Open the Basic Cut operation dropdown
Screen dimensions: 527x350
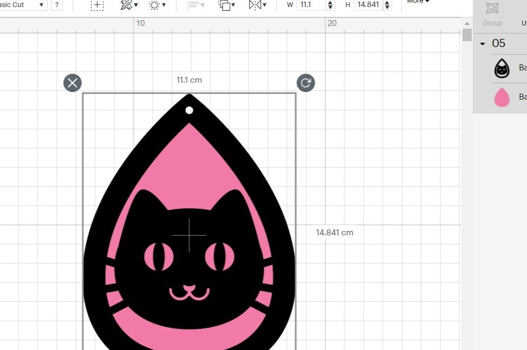click(23, 5)
